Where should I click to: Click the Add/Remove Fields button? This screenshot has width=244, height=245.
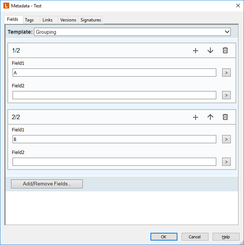tap(47, 184)
